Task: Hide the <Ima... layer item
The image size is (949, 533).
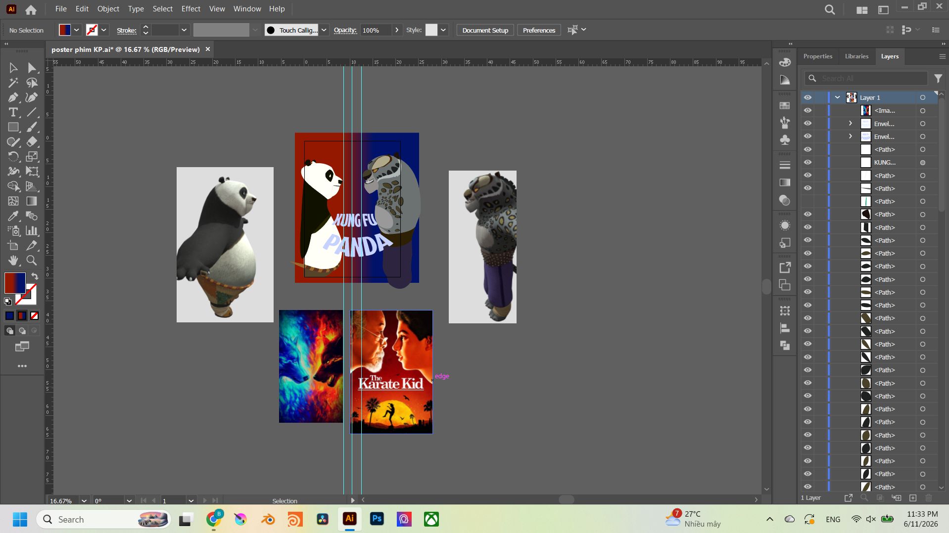Action: [807, 110]
